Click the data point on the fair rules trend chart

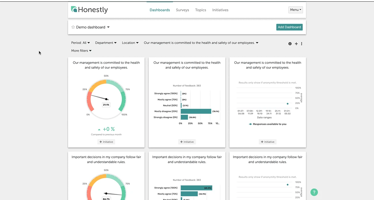[287, 185]
